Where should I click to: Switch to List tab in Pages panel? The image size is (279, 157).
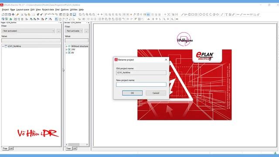[x=11, y=148]
